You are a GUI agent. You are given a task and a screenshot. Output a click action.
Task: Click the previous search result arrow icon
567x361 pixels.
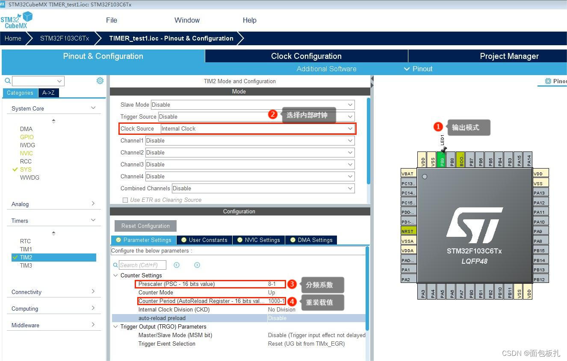click(177, 265)
